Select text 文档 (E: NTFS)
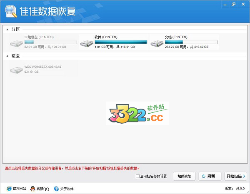The width and height of the screenshot is (250, 194). (x=176, y=37)
